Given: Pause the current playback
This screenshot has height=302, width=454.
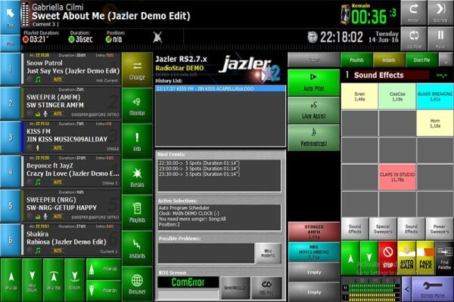Looking at the screenshot, I should (440, 39).
